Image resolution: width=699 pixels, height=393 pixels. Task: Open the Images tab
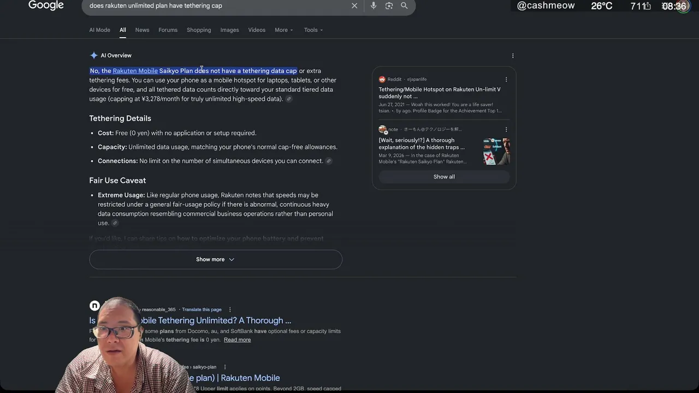(230, 30)
